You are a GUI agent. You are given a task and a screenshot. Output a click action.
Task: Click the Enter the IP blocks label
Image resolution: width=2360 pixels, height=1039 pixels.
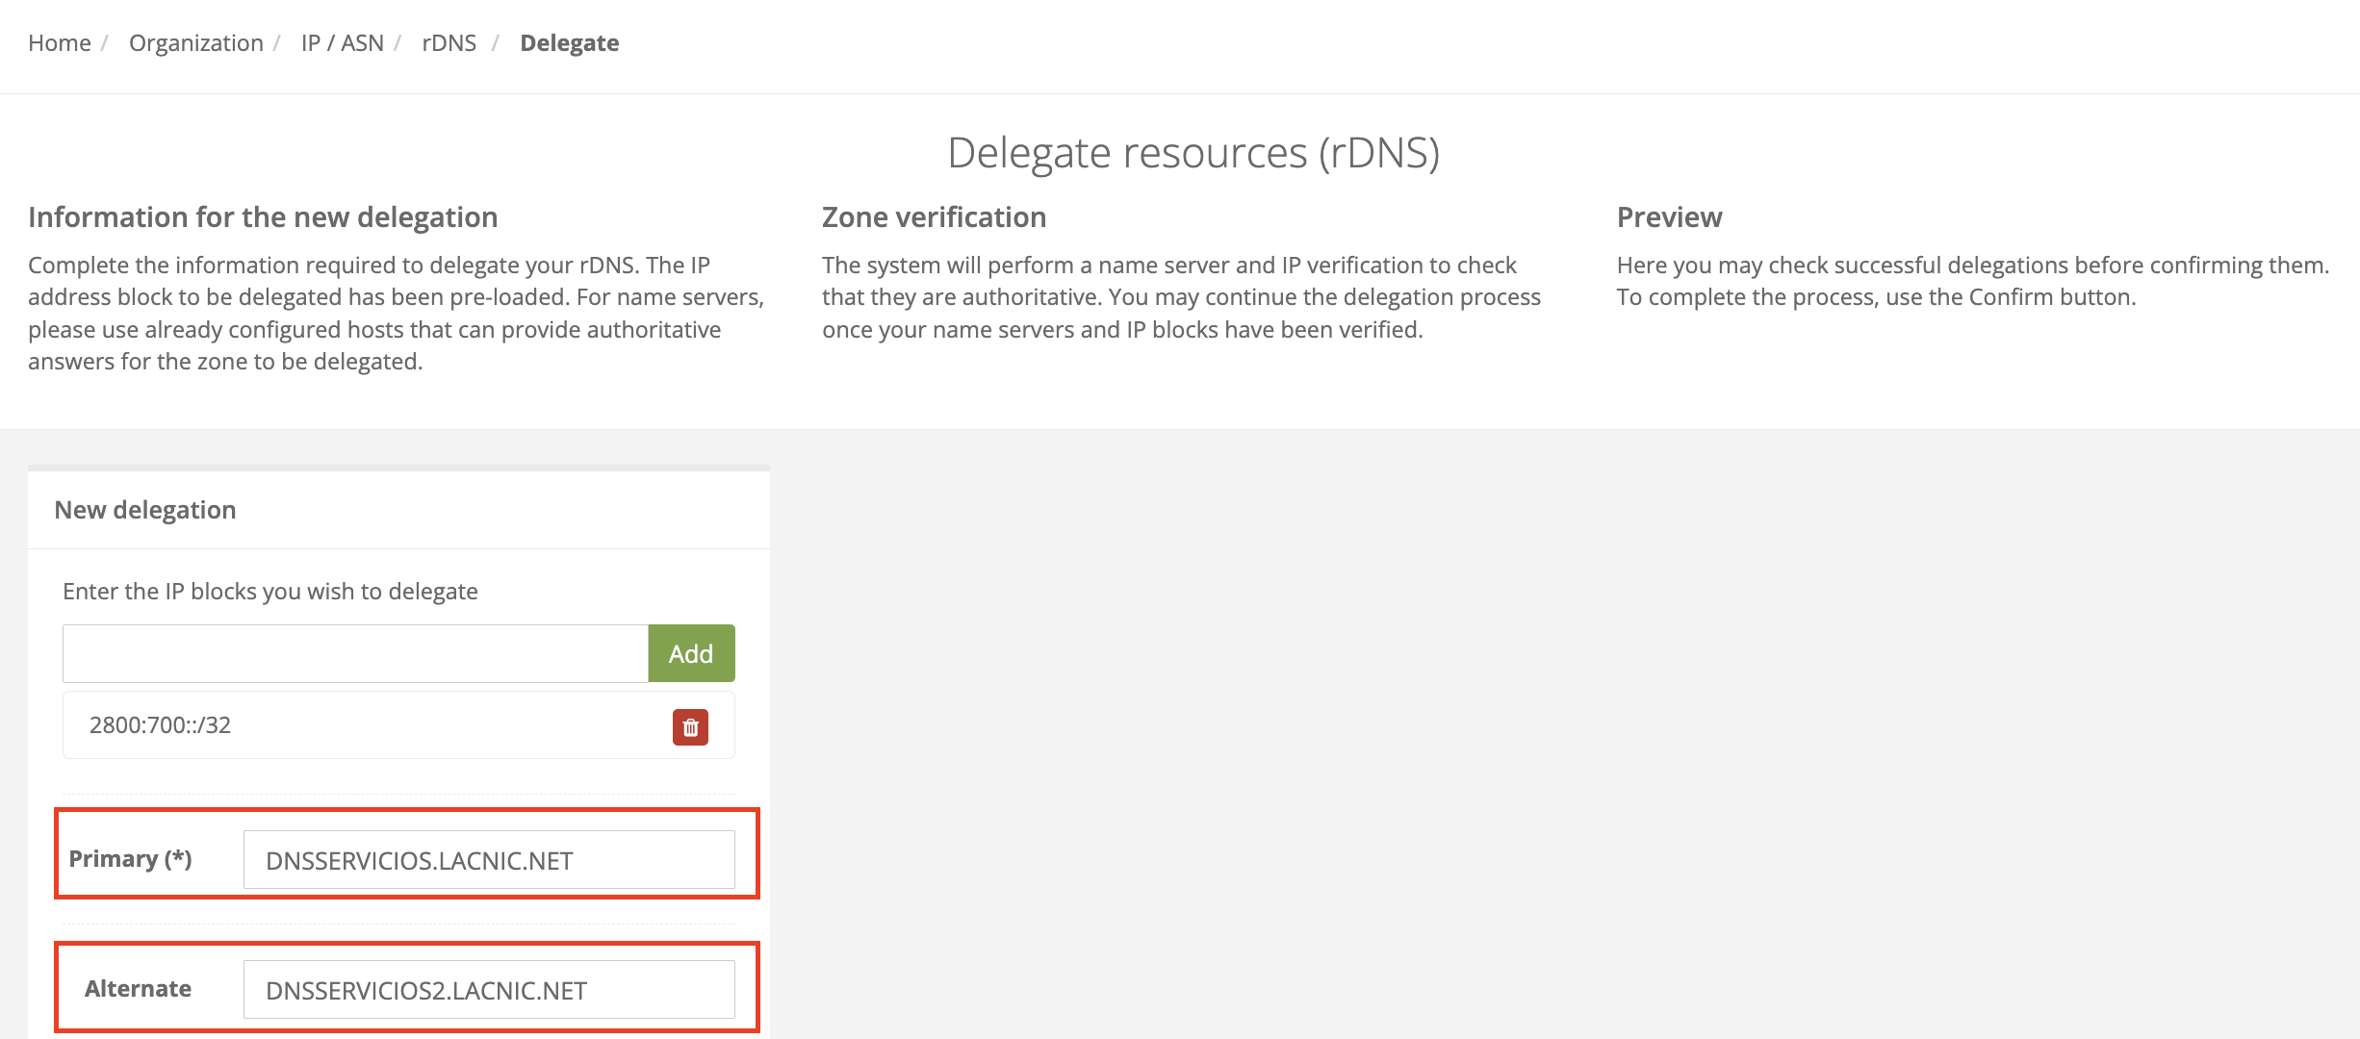(269, 592)
